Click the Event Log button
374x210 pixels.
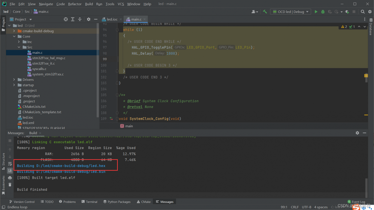356,202
